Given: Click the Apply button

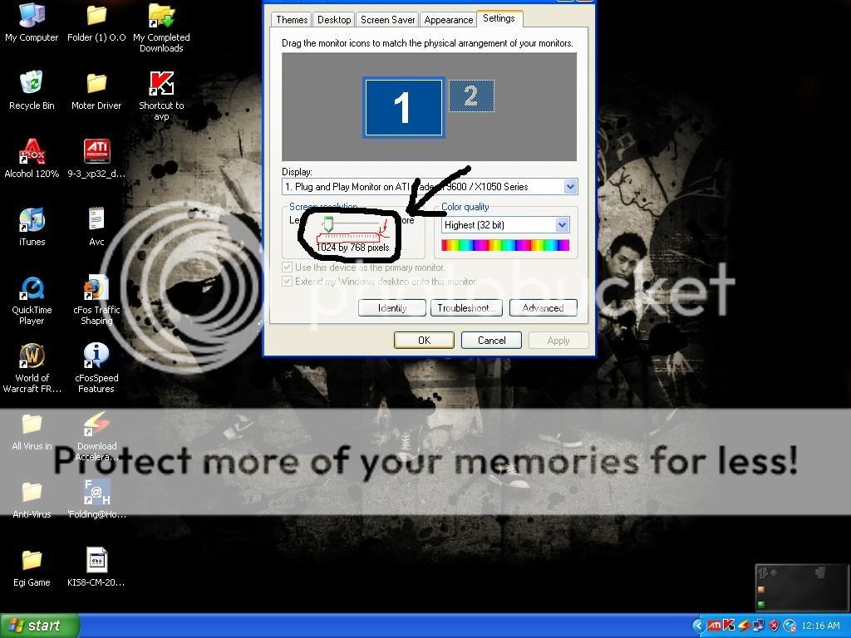Looking at the screenshot, I should pos(558,340).
